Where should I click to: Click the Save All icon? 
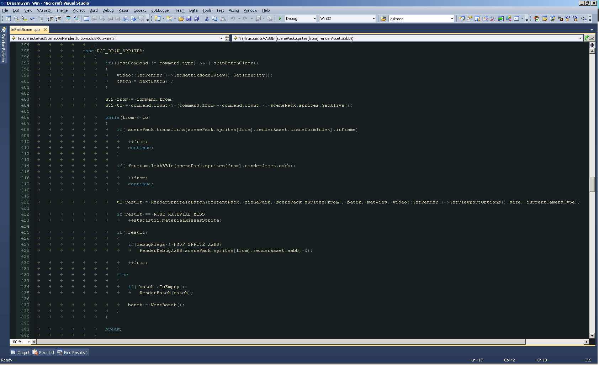pos(197,18)
